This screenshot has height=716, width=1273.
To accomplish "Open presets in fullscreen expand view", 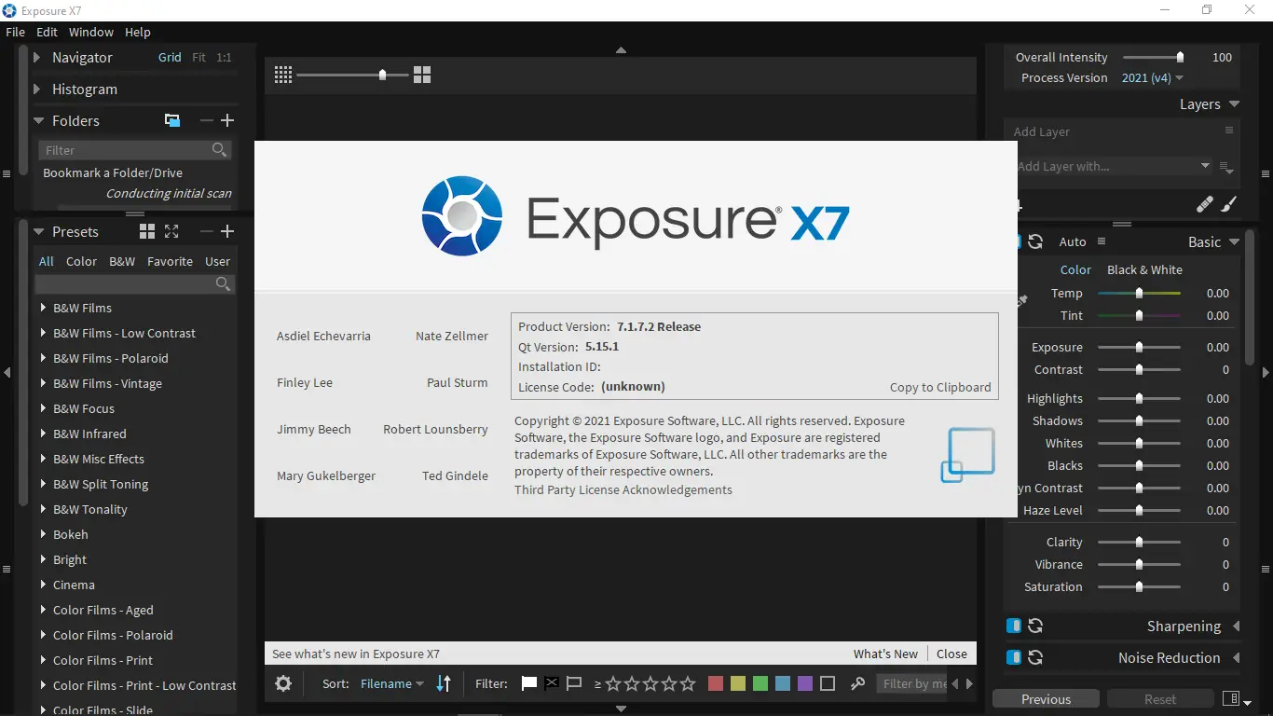I will [x=171, y=231].
